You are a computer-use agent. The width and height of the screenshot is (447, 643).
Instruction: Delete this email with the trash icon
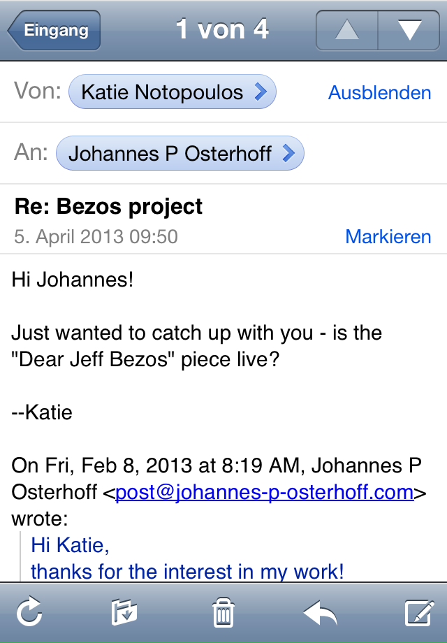[223, 614]
